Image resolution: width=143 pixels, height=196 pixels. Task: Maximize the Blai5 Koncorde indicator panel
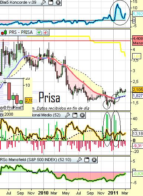point(51,2)
